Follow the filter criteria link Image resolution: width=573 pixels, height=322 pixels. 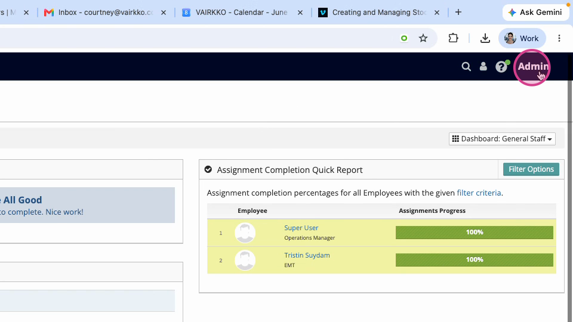point(479,193)
